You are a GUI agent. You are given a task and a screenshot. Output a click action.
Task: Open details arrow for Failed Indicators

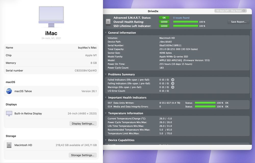[173, 80]
